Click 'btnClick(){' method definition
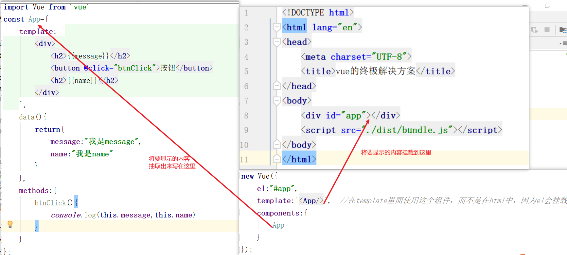 pyautogui.click(x=56, y=203)
